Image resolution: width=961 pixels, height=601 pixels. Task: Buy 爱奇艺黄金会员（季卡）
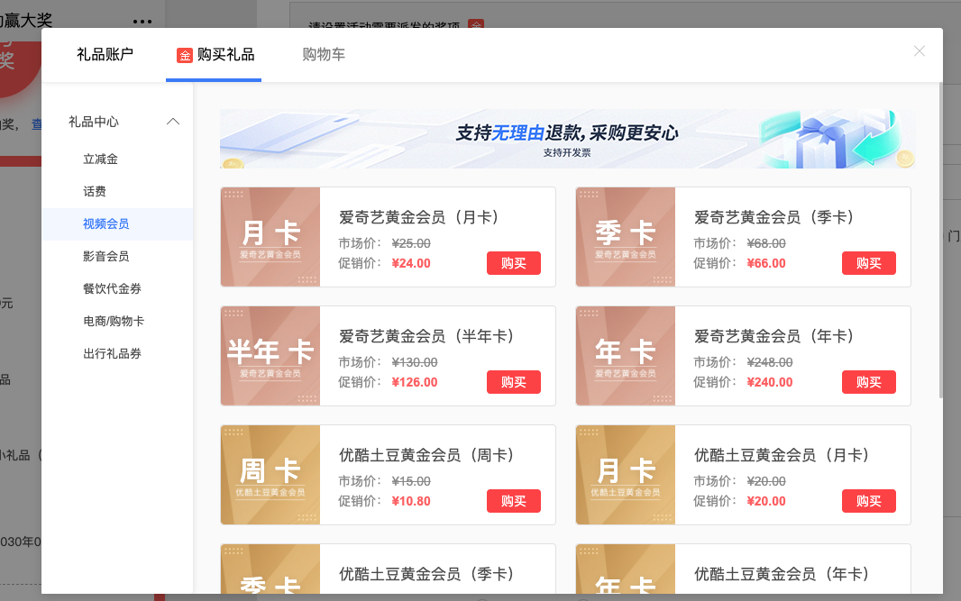pos(868,263)
